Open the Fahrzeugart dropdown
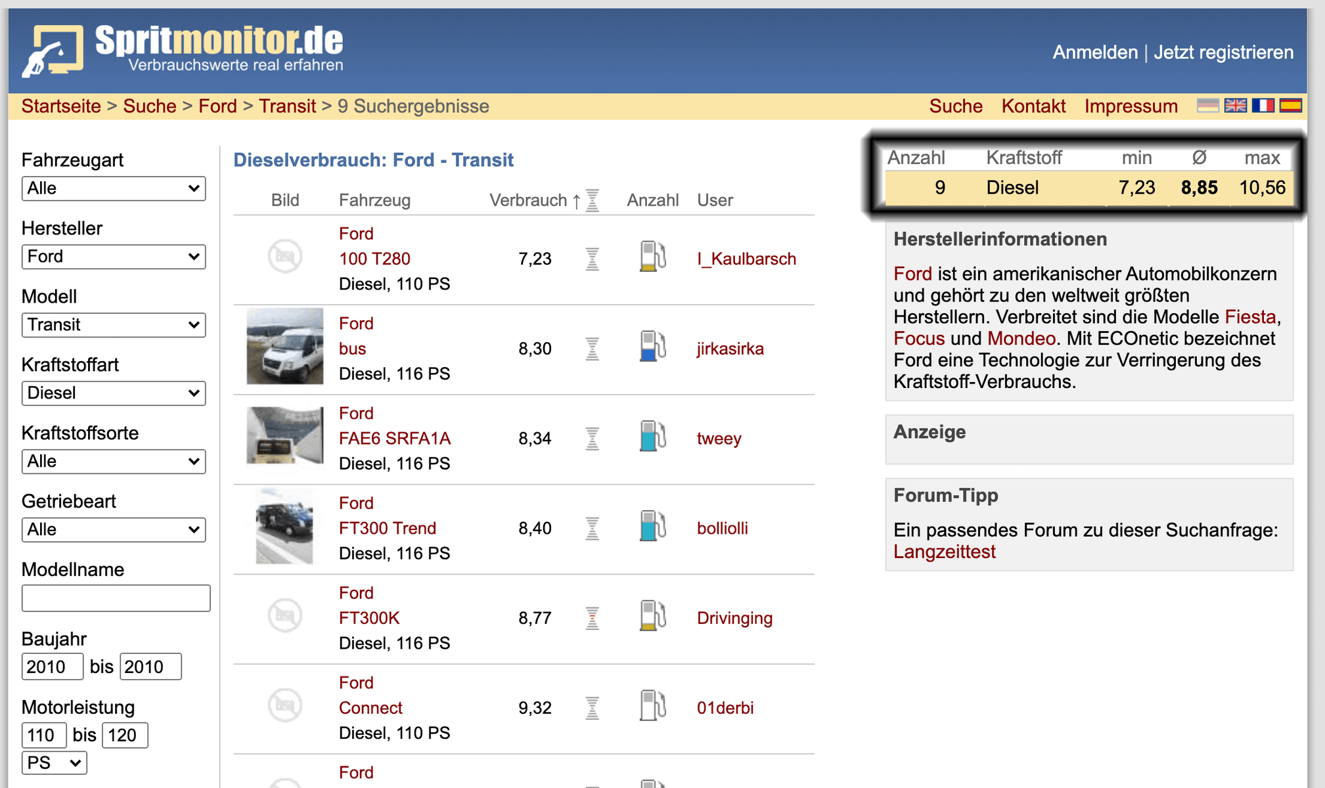This screenshot has width=1325, height=788. 114,188
